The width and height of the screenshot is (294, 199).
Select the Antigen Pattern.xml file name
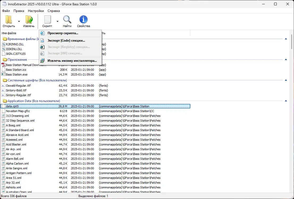pyautogui.click(x=19, y=173)
